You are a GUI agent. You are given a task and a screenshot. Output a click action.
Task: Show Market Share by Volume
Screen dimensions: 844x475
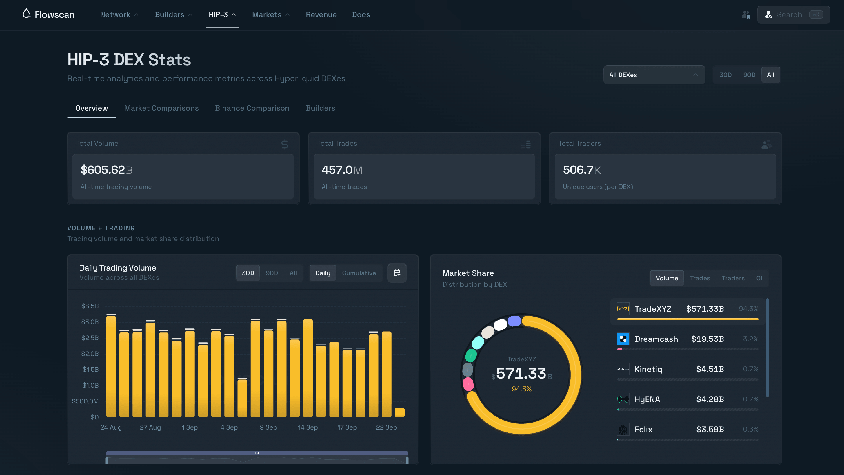point(667,278)
